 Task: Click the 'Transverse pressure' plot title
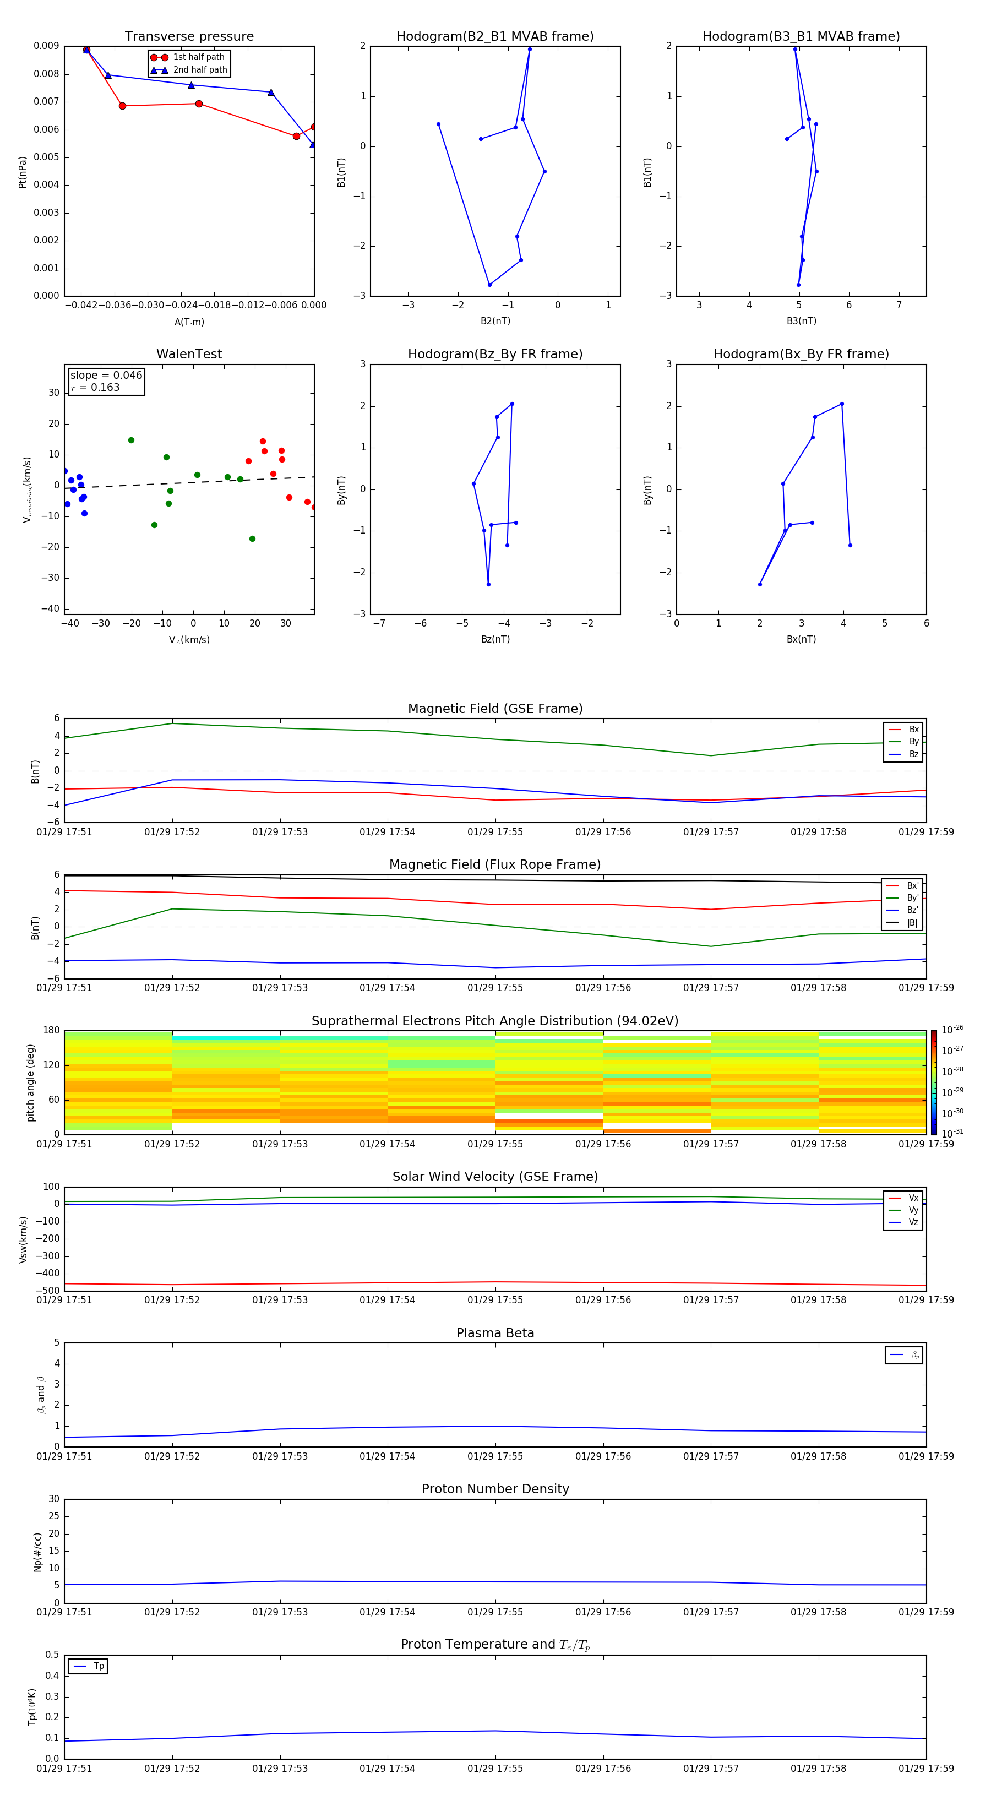(x=189, y=37)
